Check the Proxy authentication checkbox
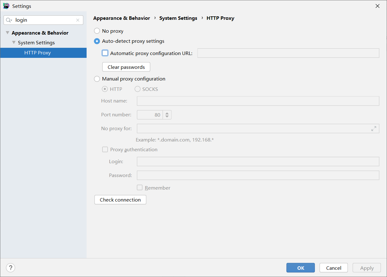 [x=105, y=149]
